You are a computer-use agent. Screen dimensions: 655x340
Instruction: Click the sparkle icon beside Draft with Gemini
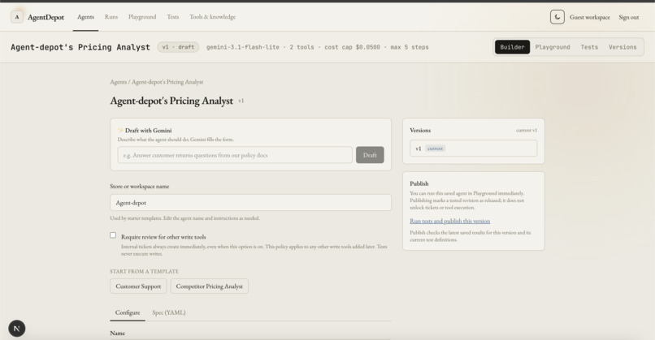click(x=120, y=130)
